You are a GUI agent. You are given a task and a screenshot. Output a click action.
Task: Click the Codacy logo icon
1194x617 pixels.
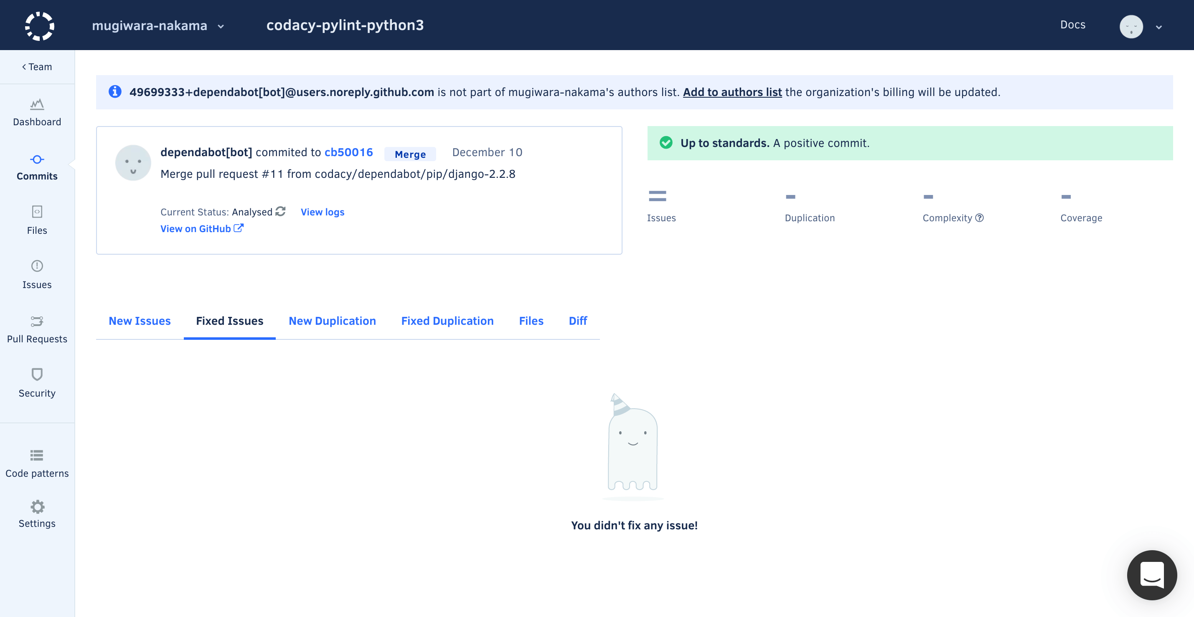39,25
